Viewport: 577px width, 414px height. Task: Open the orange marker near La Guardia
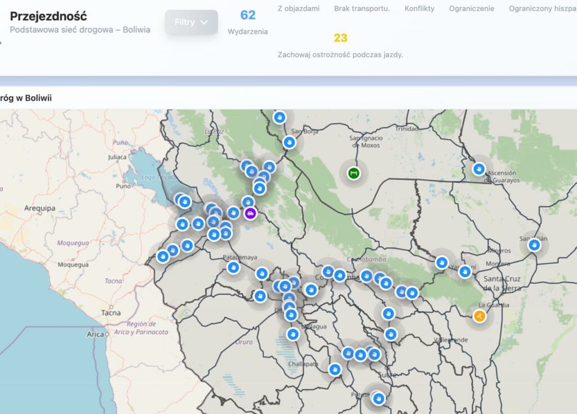click(479, 316)
